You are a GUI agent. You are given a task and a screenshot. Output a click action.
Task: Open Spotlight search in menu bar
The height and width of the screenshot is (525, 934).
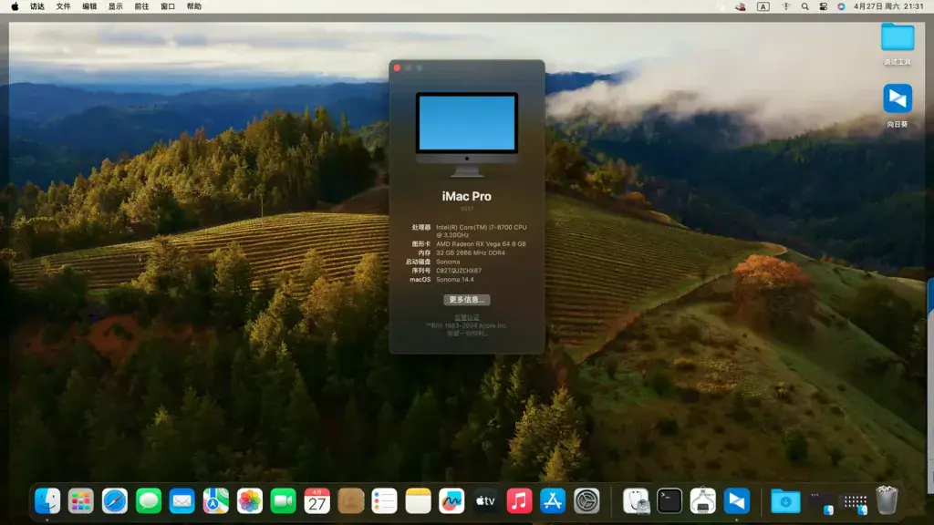pyautogui.click(x=804, y=6)
